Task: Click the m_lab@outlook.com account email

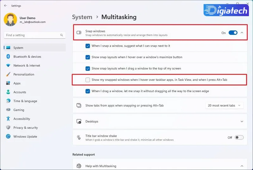Action: pos(33,22)
